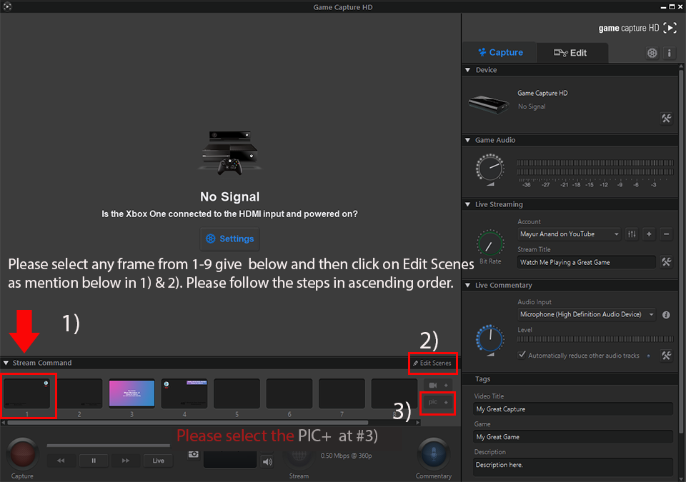Select scene thumbnail 2
The width and height of the screenshot is (686, 482).
point(79,393)
